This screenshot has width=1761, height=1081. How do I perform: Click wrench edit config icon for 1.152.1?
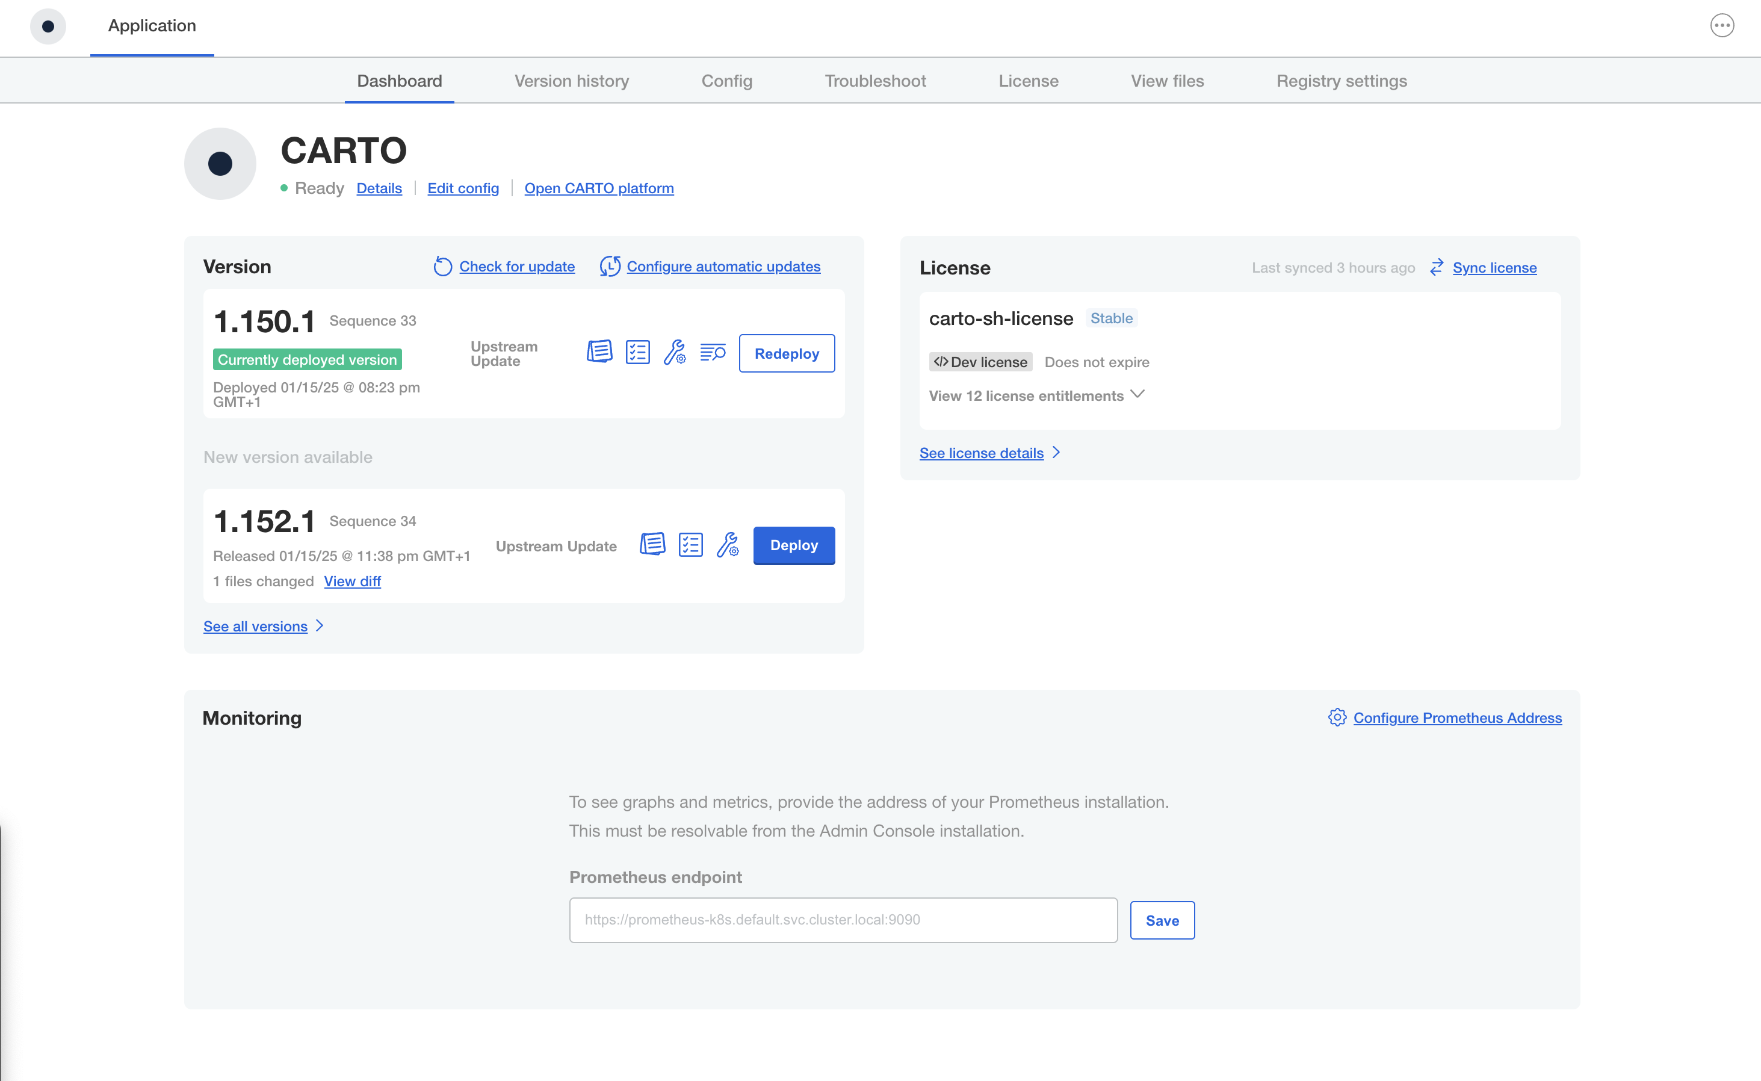(x=728, y=545)
